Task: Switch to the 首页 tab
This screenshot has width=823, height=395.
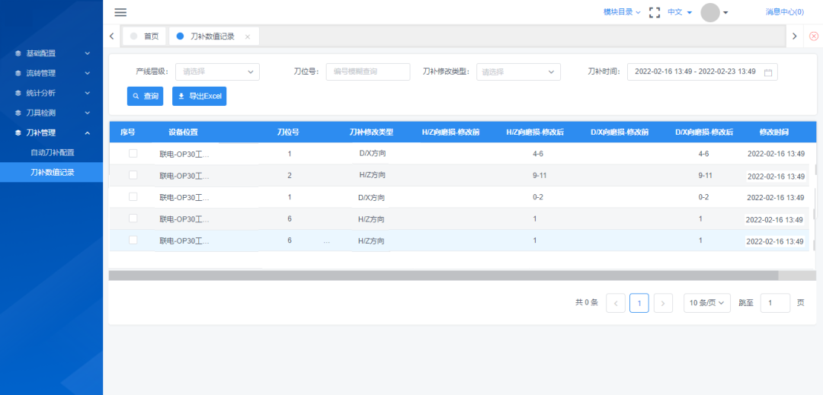Action: coord(144,36)
